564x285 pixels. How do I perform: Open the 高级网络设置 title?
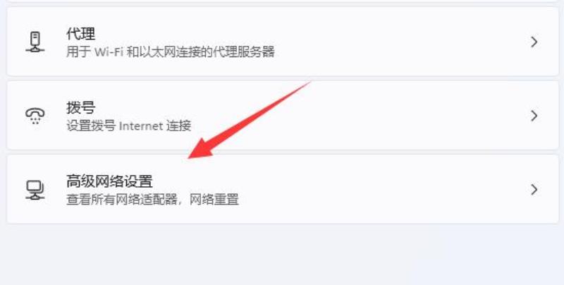pos(110,181)
